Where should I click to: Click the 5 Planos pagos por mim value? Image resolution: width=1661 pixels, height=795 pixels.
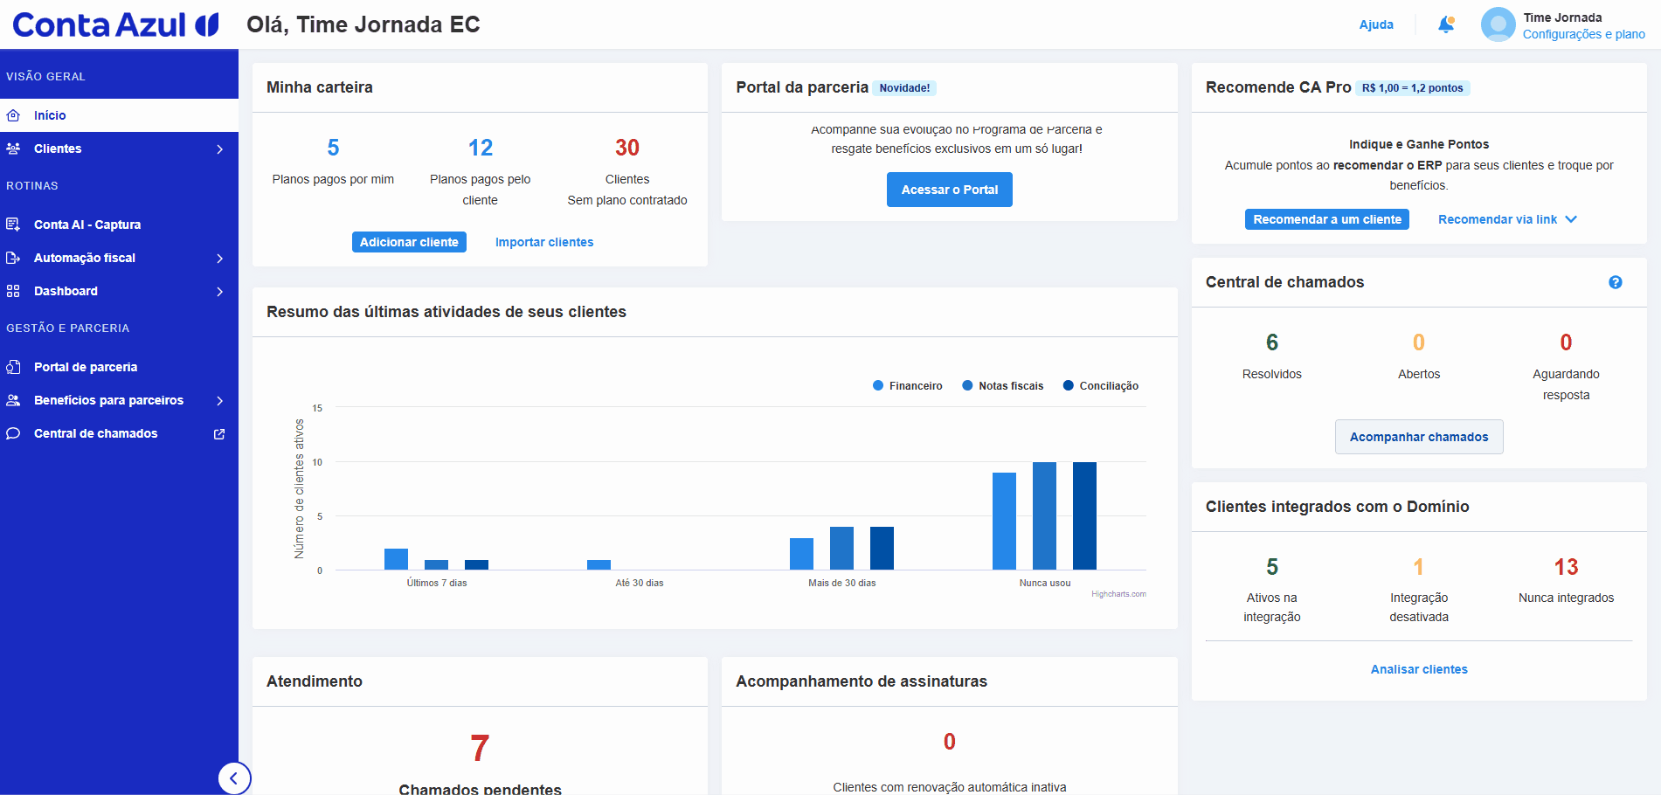click(x=333, y=148)
